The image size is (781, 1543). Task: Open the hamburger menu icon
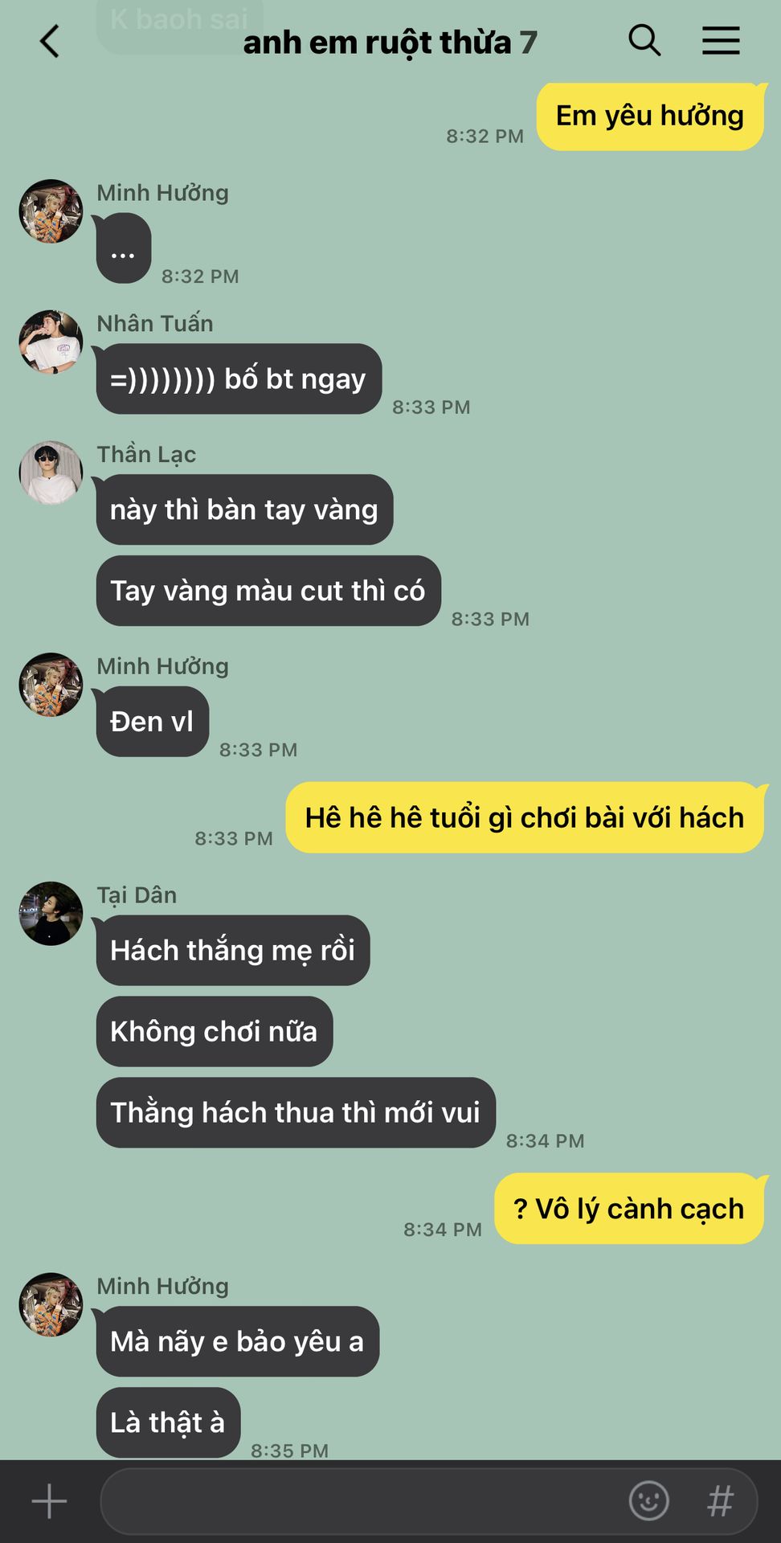tap(721, 40)
